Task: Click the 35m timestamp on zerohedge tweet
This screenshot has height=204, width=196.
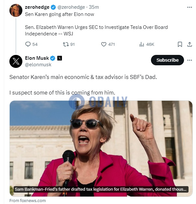Action: coord(94,7)
